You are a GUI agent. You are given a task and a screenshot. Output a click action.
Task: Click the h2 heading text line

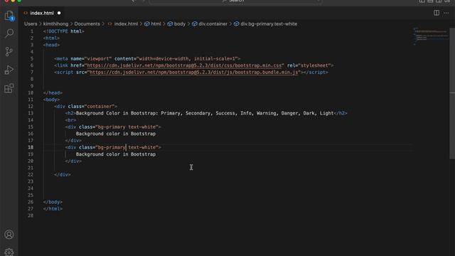coord(206,113)
